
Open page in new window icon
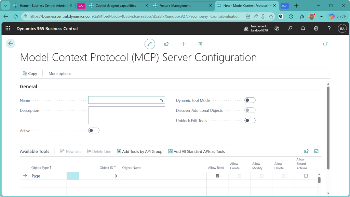(325, 44)
